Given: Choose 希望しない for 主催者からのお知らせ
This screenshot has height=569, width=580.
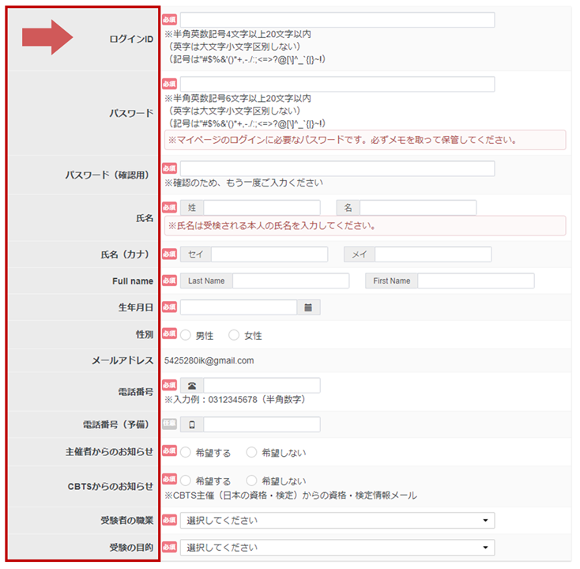Looking at the screenshot, I should [252, 453].
